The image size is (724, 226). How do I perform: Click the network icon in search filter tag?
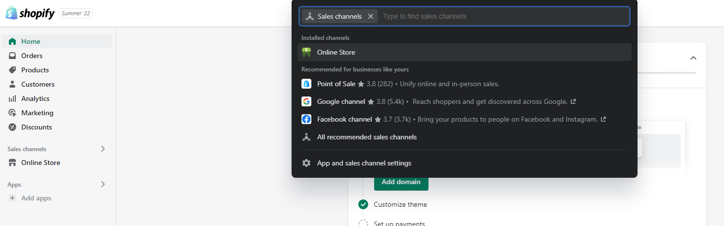tap(309, 16)
